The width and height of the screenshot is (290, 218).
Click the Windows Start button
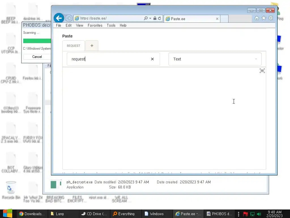click(x=8, y=213)
